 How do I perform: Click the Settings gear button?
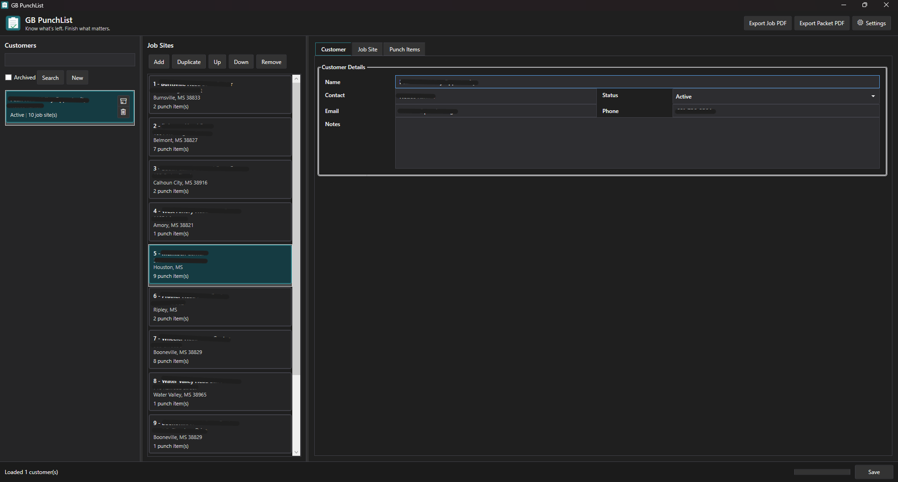point(871,23)
